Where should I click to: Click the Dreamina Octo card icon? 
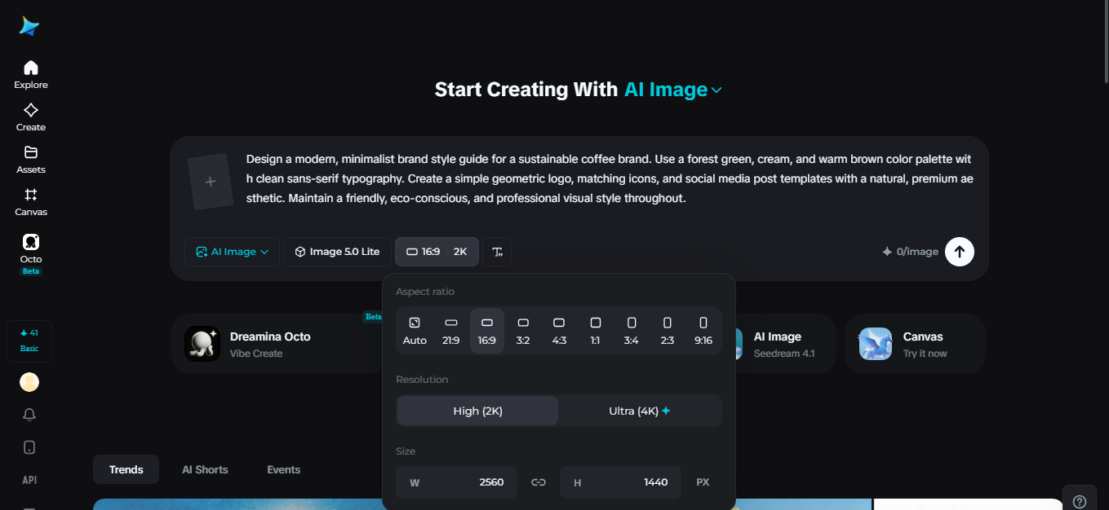pyautogui.click(x=202, y=344)
